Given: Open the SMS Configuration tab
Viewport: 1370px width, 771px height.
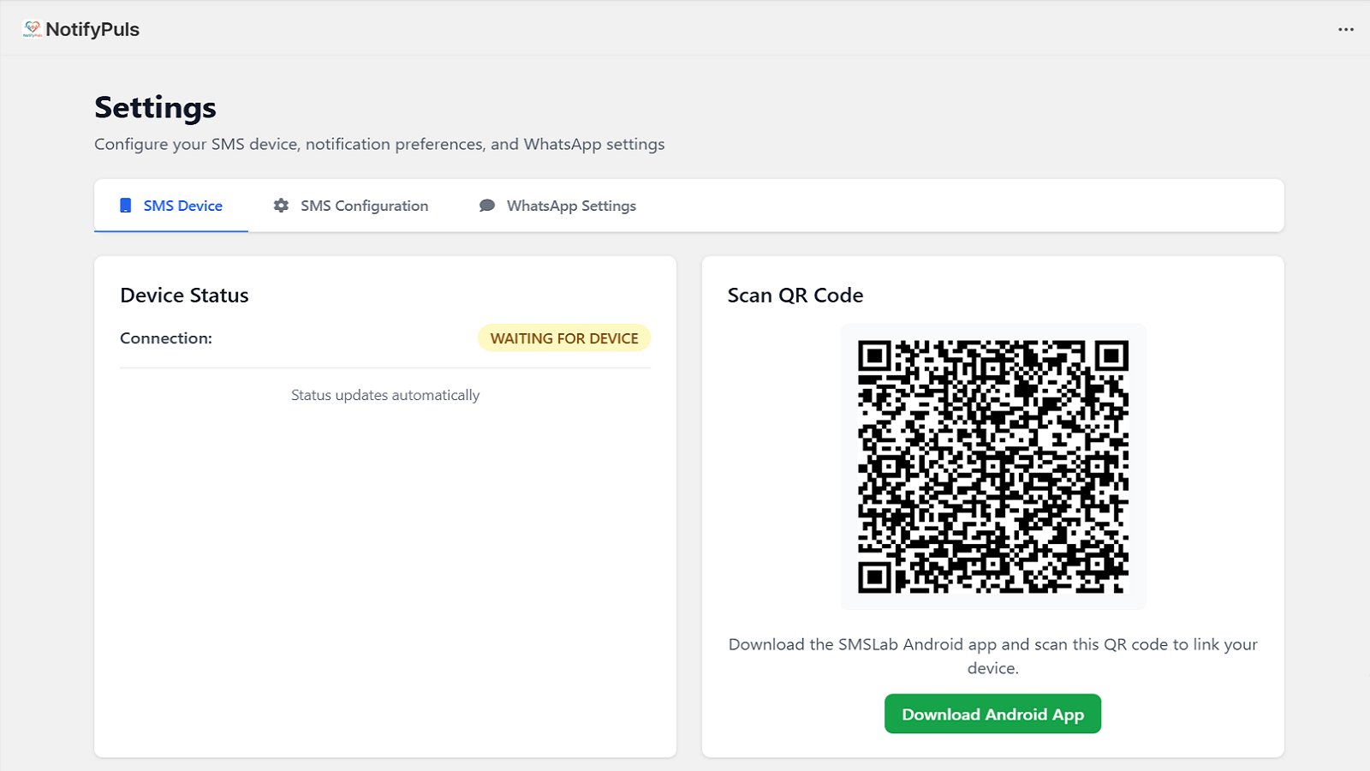Looking at the screenshot, I should coord(351,206).
